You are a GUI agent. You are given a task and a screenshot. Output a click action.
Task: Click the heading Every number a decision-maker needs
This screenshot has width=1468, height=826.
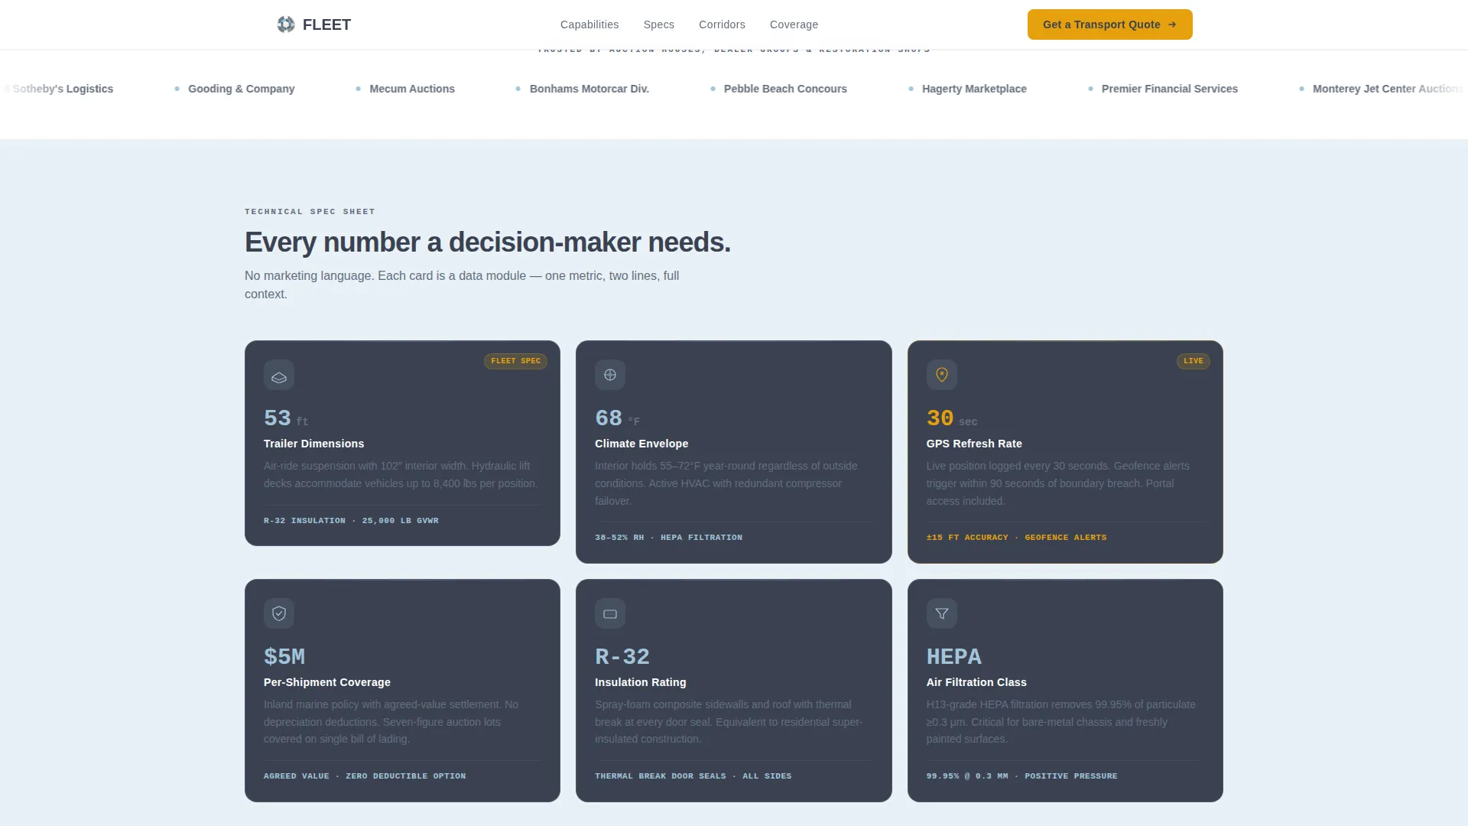pyautogui.click(x=487, y=242)
